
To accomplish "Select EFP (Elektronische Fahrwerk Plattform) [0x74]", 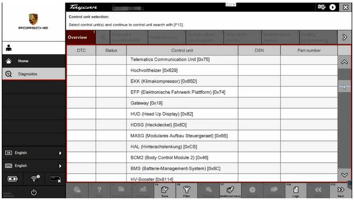I will coord(202,92).
